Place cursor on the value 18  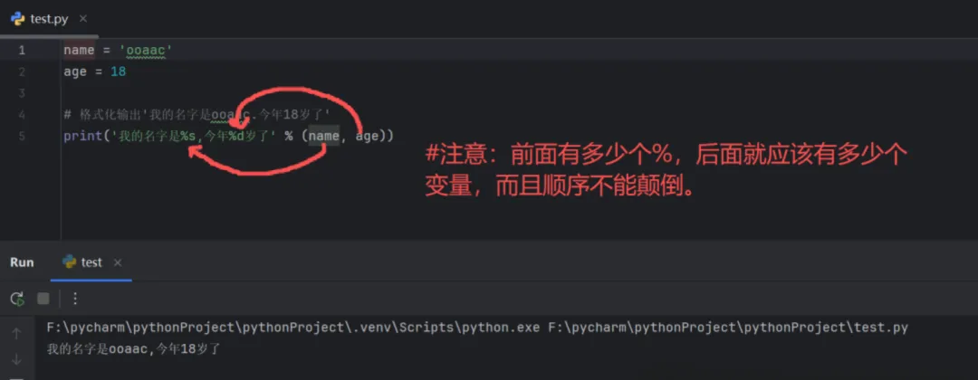tap(119, 71)
